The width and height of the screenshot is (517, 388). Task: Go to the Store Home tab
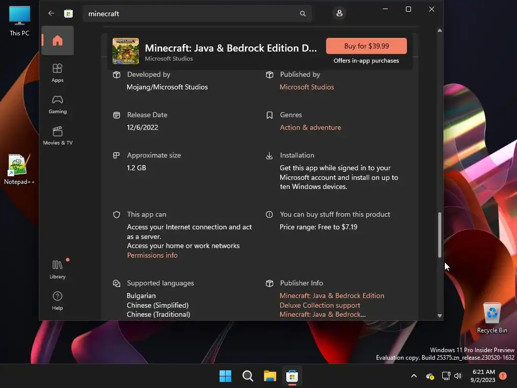coord(58,40)
